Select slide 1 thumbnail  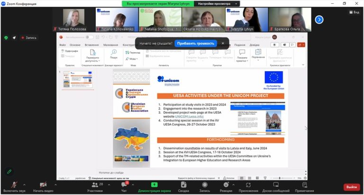click(78, 80)
